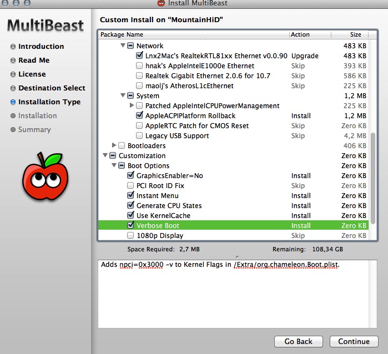This screenshot has width=388, height=354.
Task: Collapse the Network disclosure triangle
Action: tap(123, 45)
